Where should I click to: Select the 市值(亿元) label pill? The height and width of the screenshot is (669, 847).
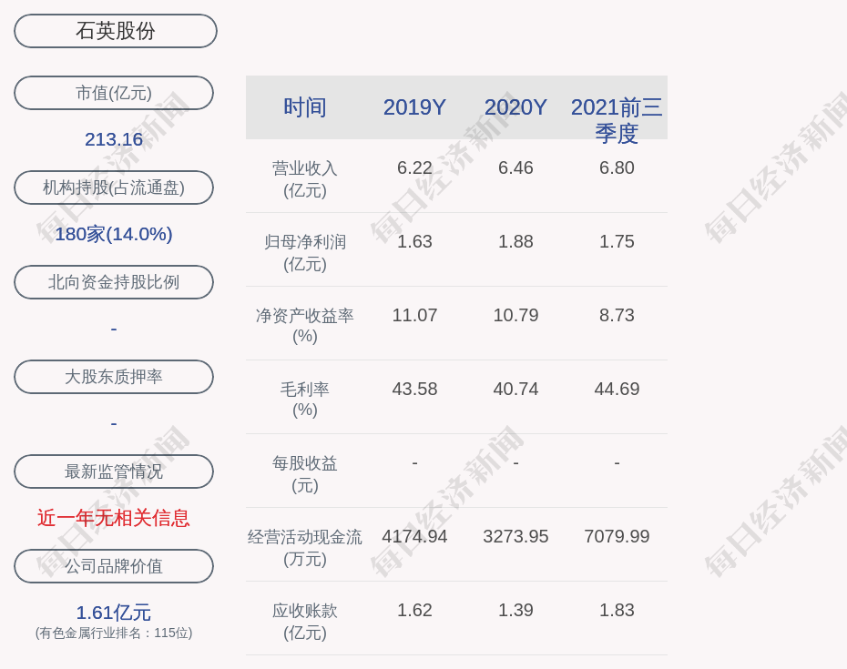(114, 93)
